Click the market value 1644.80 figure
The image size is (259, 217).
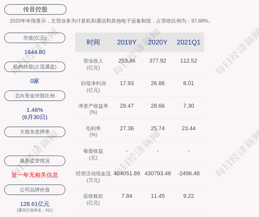tap(35, 52)
